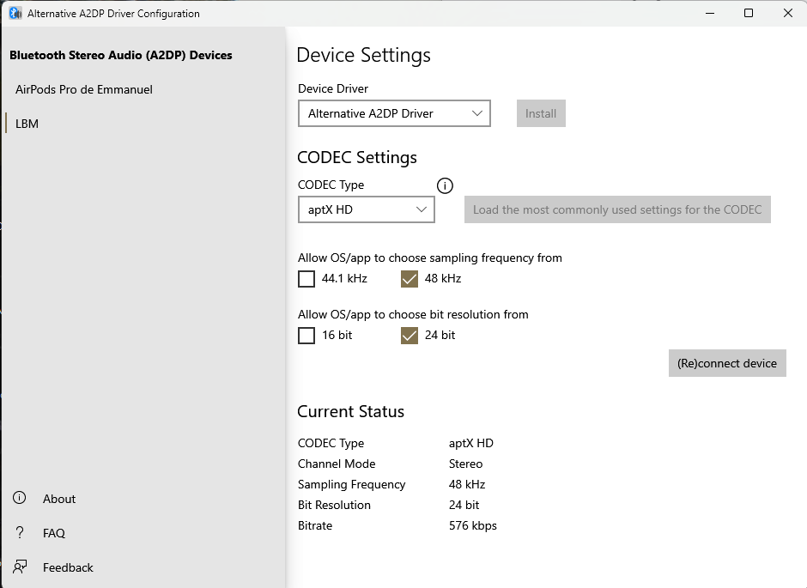
Task: Click the About info icon in sidebar
Action: tap(20, 499)
